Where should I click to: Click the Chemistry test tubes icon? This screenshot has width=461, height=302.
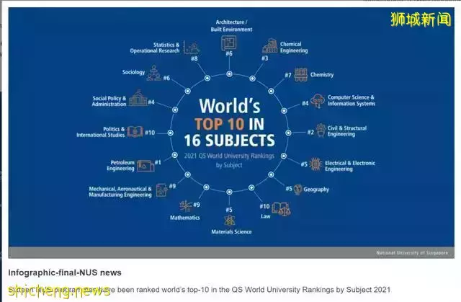click(x=301, y=74)
